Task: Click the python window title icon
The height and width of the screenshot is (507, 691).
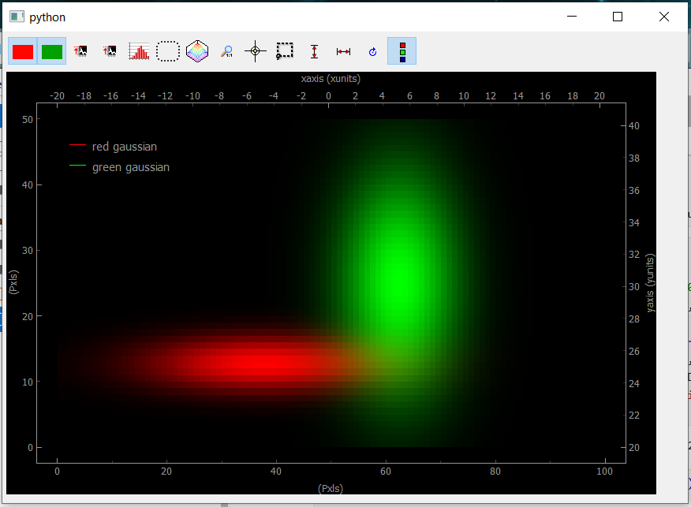Action: click(17, 17)
